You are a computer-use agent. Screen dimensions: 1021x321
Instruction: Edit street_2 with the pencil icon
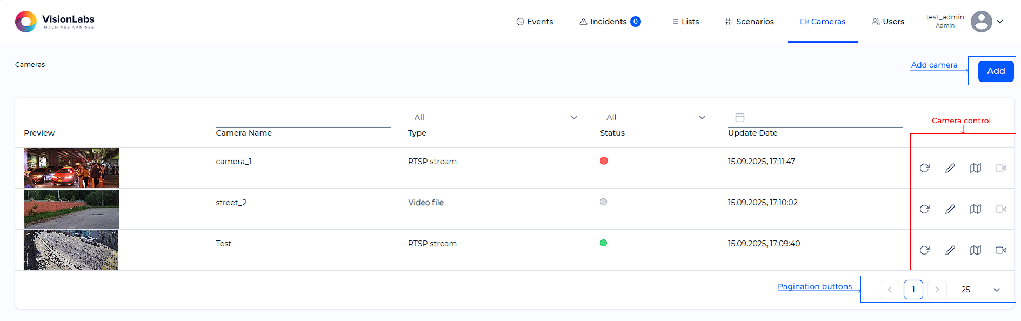pyautogui.click(x=950, y=209)
